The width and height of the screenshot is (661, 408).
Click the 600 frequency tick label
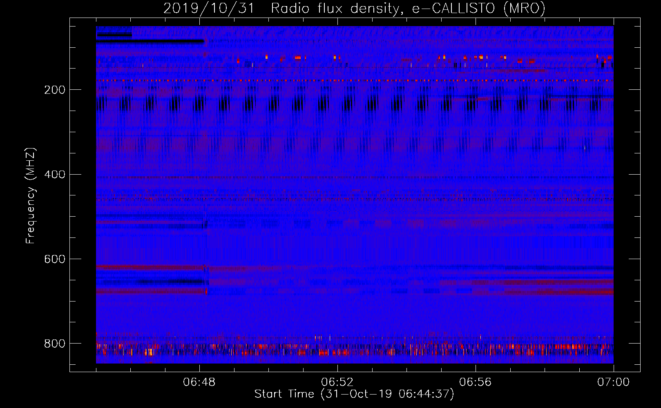(55, 259)
